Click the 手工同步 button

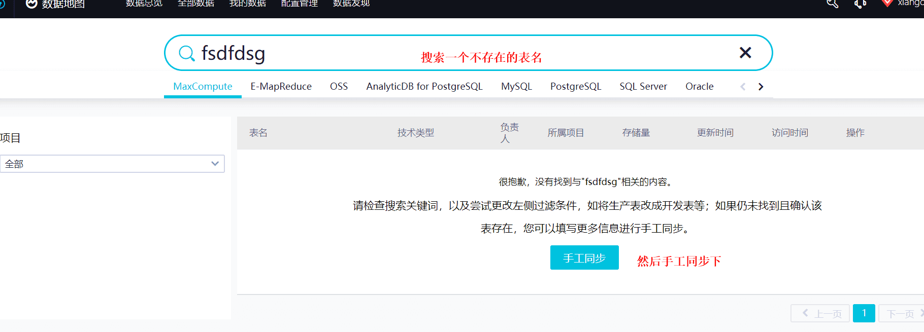(584, 257)
